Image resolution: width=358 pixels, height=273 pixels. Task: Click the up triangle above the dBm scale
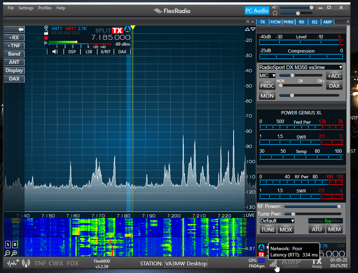point(247,29)
